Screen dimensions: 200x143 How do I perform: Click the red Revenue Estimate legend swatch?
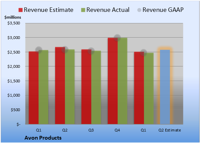[20, 10]
